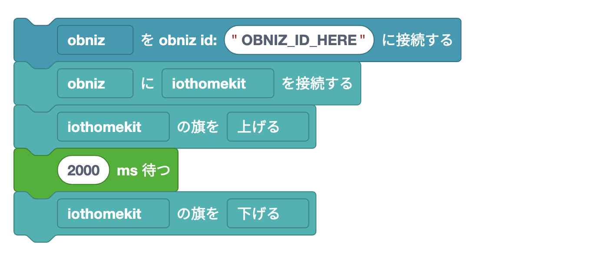The height and width of the screenshot is (257, 615).
Task: Expand the 下げる flag direction dropdown
Action: pos(268,214)
